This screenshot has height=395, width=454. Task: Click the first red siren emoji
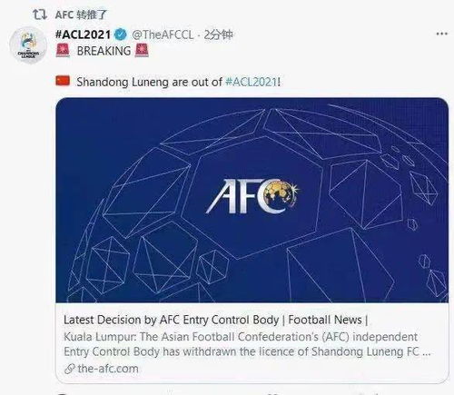pos(63,50)
